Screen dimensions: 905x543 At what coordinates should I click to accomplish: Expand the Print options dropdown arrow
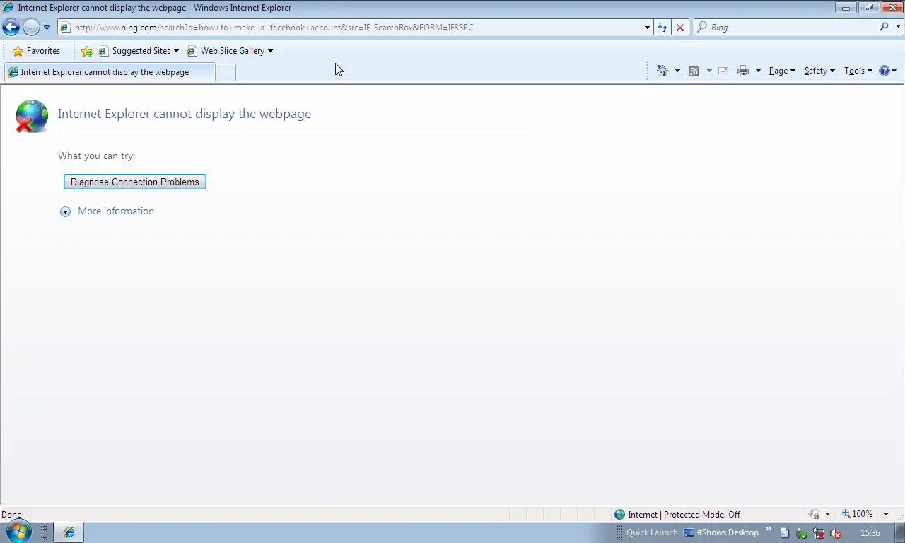tap(758, 71)
